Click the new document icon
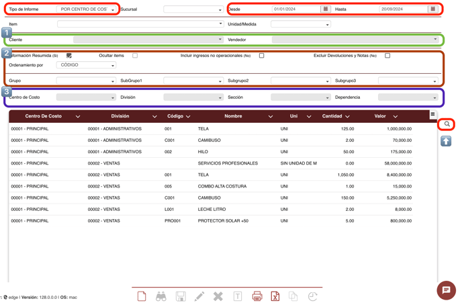This screenshot has width=462, height=303. (x=142, y=296)
